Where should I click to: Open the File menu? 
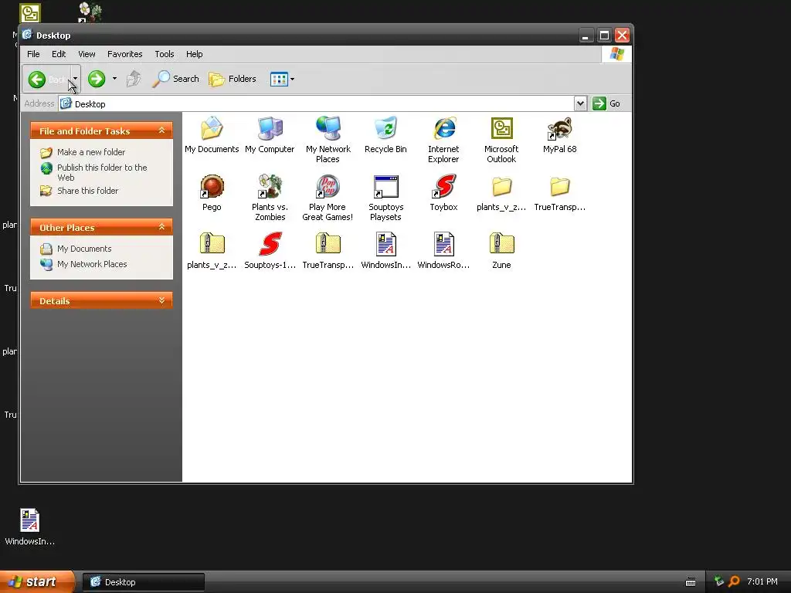tap(33, 54)
